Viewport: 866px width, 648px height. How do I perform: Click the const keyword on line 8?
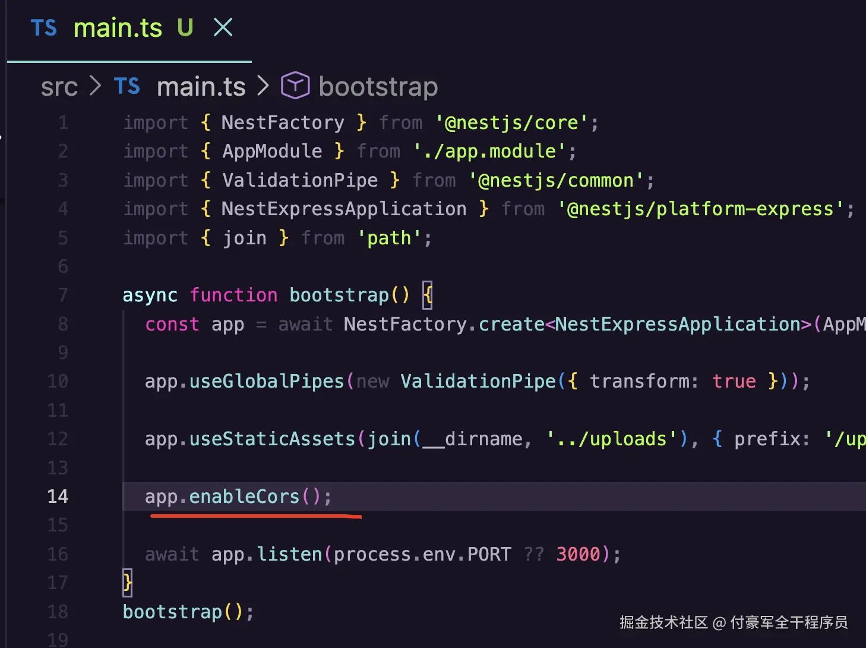172,324
